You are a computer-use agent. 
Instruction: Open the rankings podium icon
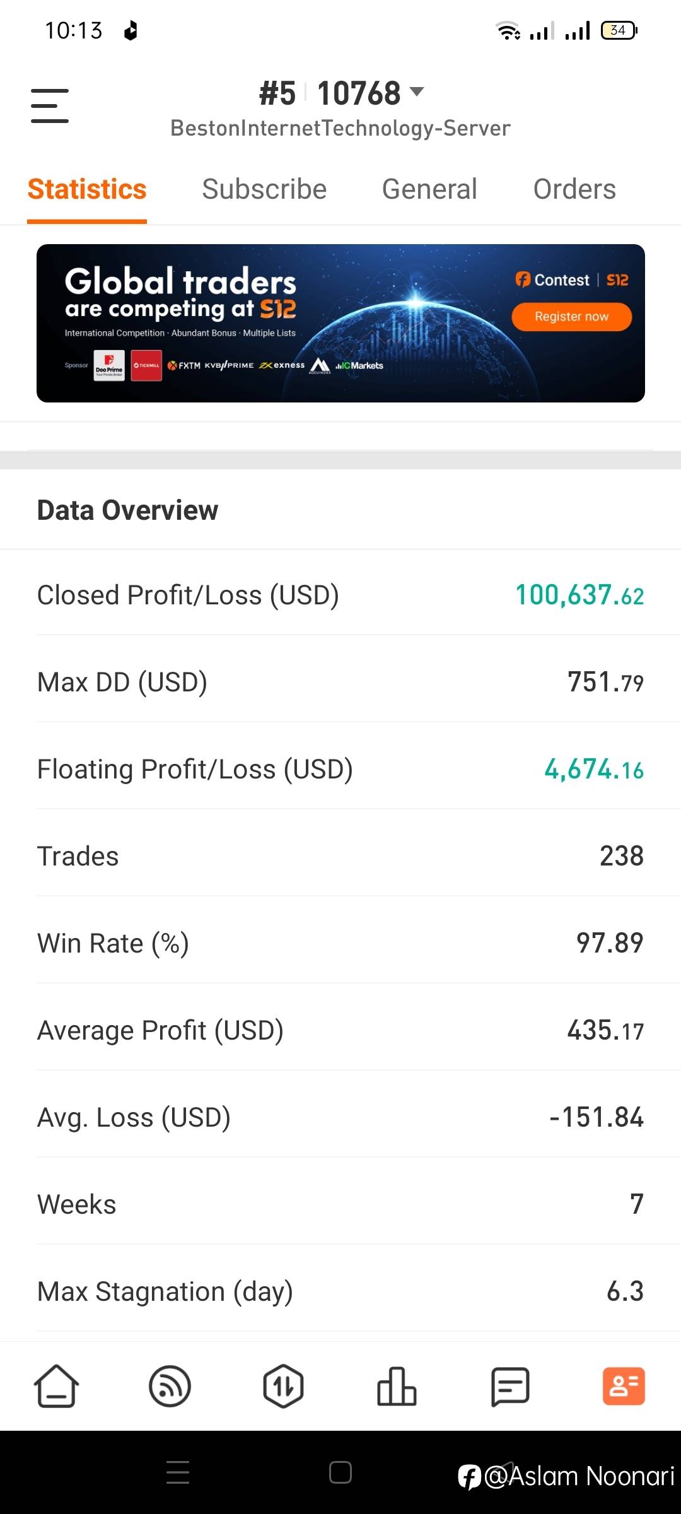[x=397, y=1386]
